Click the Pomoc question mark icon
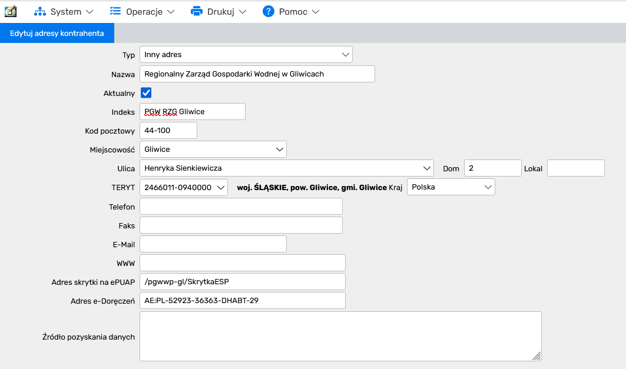Viewport: 626px width, 369px height. coord(269,11)
